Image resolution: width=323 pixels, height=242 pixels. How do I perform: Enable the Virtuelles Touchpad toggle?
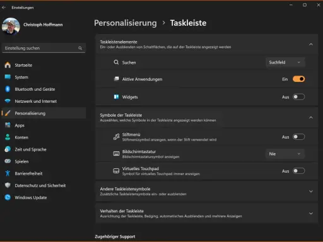[x=298, y=171]
